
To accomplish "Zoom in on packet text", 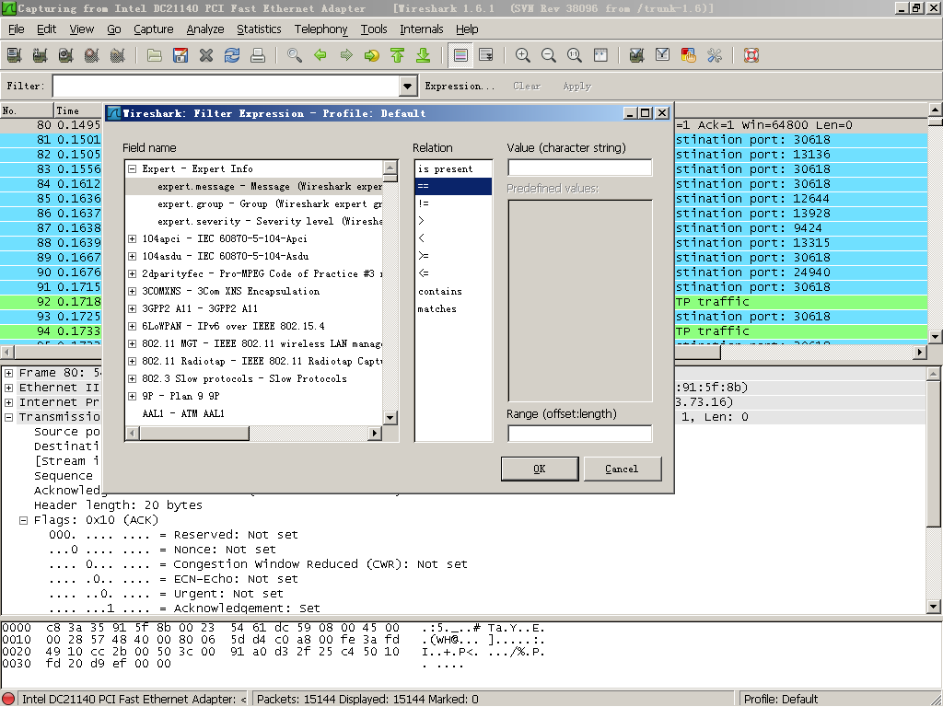I will click(523, 56).
